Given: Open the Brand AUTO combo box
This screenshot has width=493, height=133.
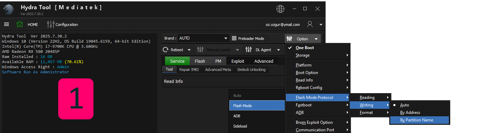Looking at the screenshot, I should (x=203, y=38).
